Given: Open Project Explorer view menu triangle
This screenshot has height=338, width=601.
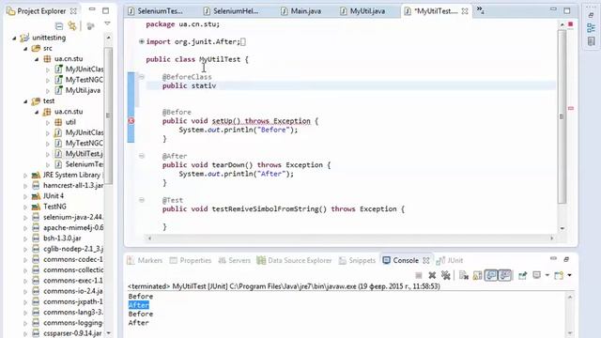Looking at the screenshot, I should (107, 23).
